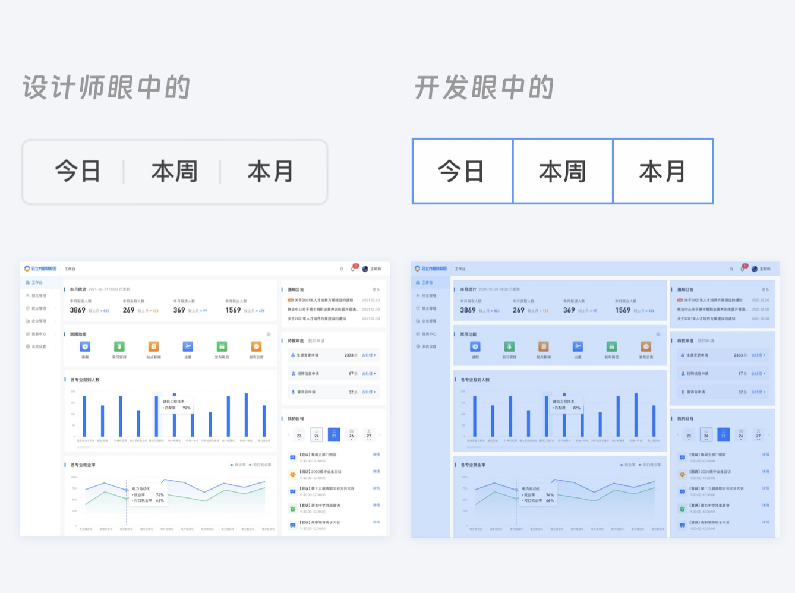Image resolution: width=795 pixels, height=593 pixels.
Task: Click 站点新闻 icon in left dashboard
Action: coord(153,347)
